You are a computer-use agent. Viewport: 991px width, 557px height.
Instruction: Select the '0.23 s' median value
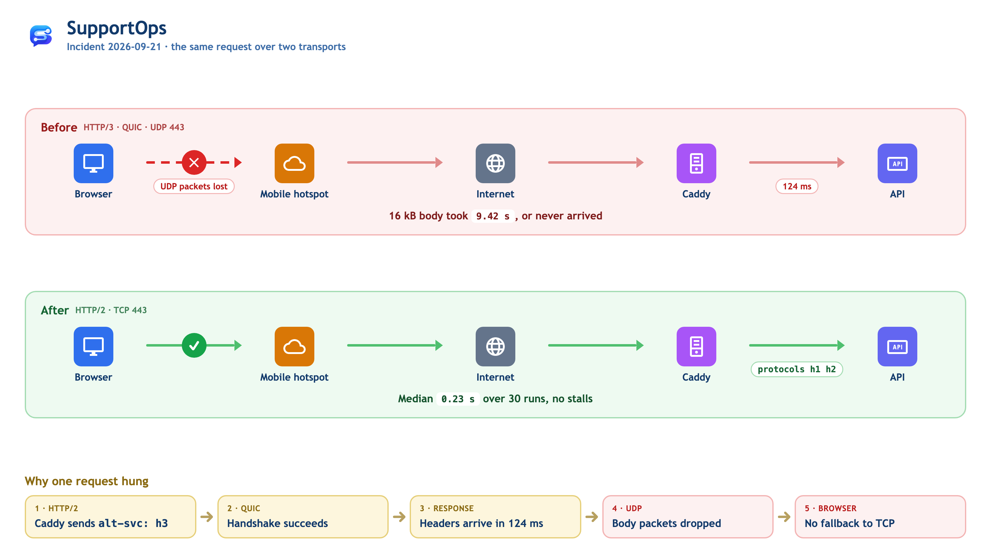[x=458, y=399]
